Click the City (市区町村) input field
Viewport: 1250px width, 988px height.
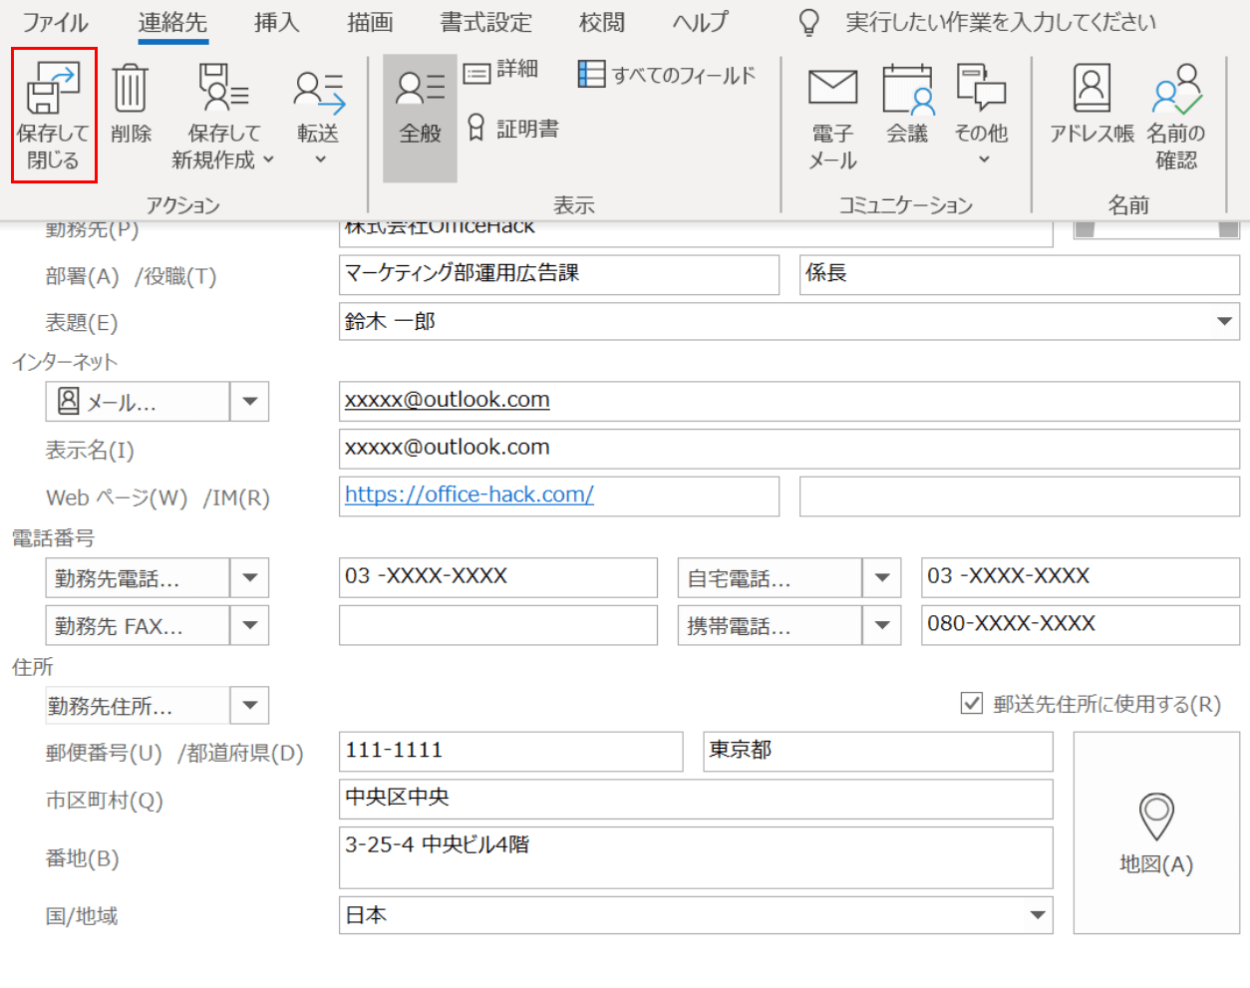click(695, 799)
